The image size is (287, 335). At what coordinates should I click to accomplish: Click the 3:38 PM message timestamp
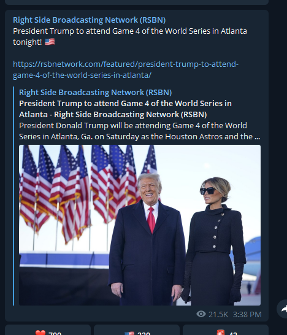pyautogui.click(x=247, y=314)
